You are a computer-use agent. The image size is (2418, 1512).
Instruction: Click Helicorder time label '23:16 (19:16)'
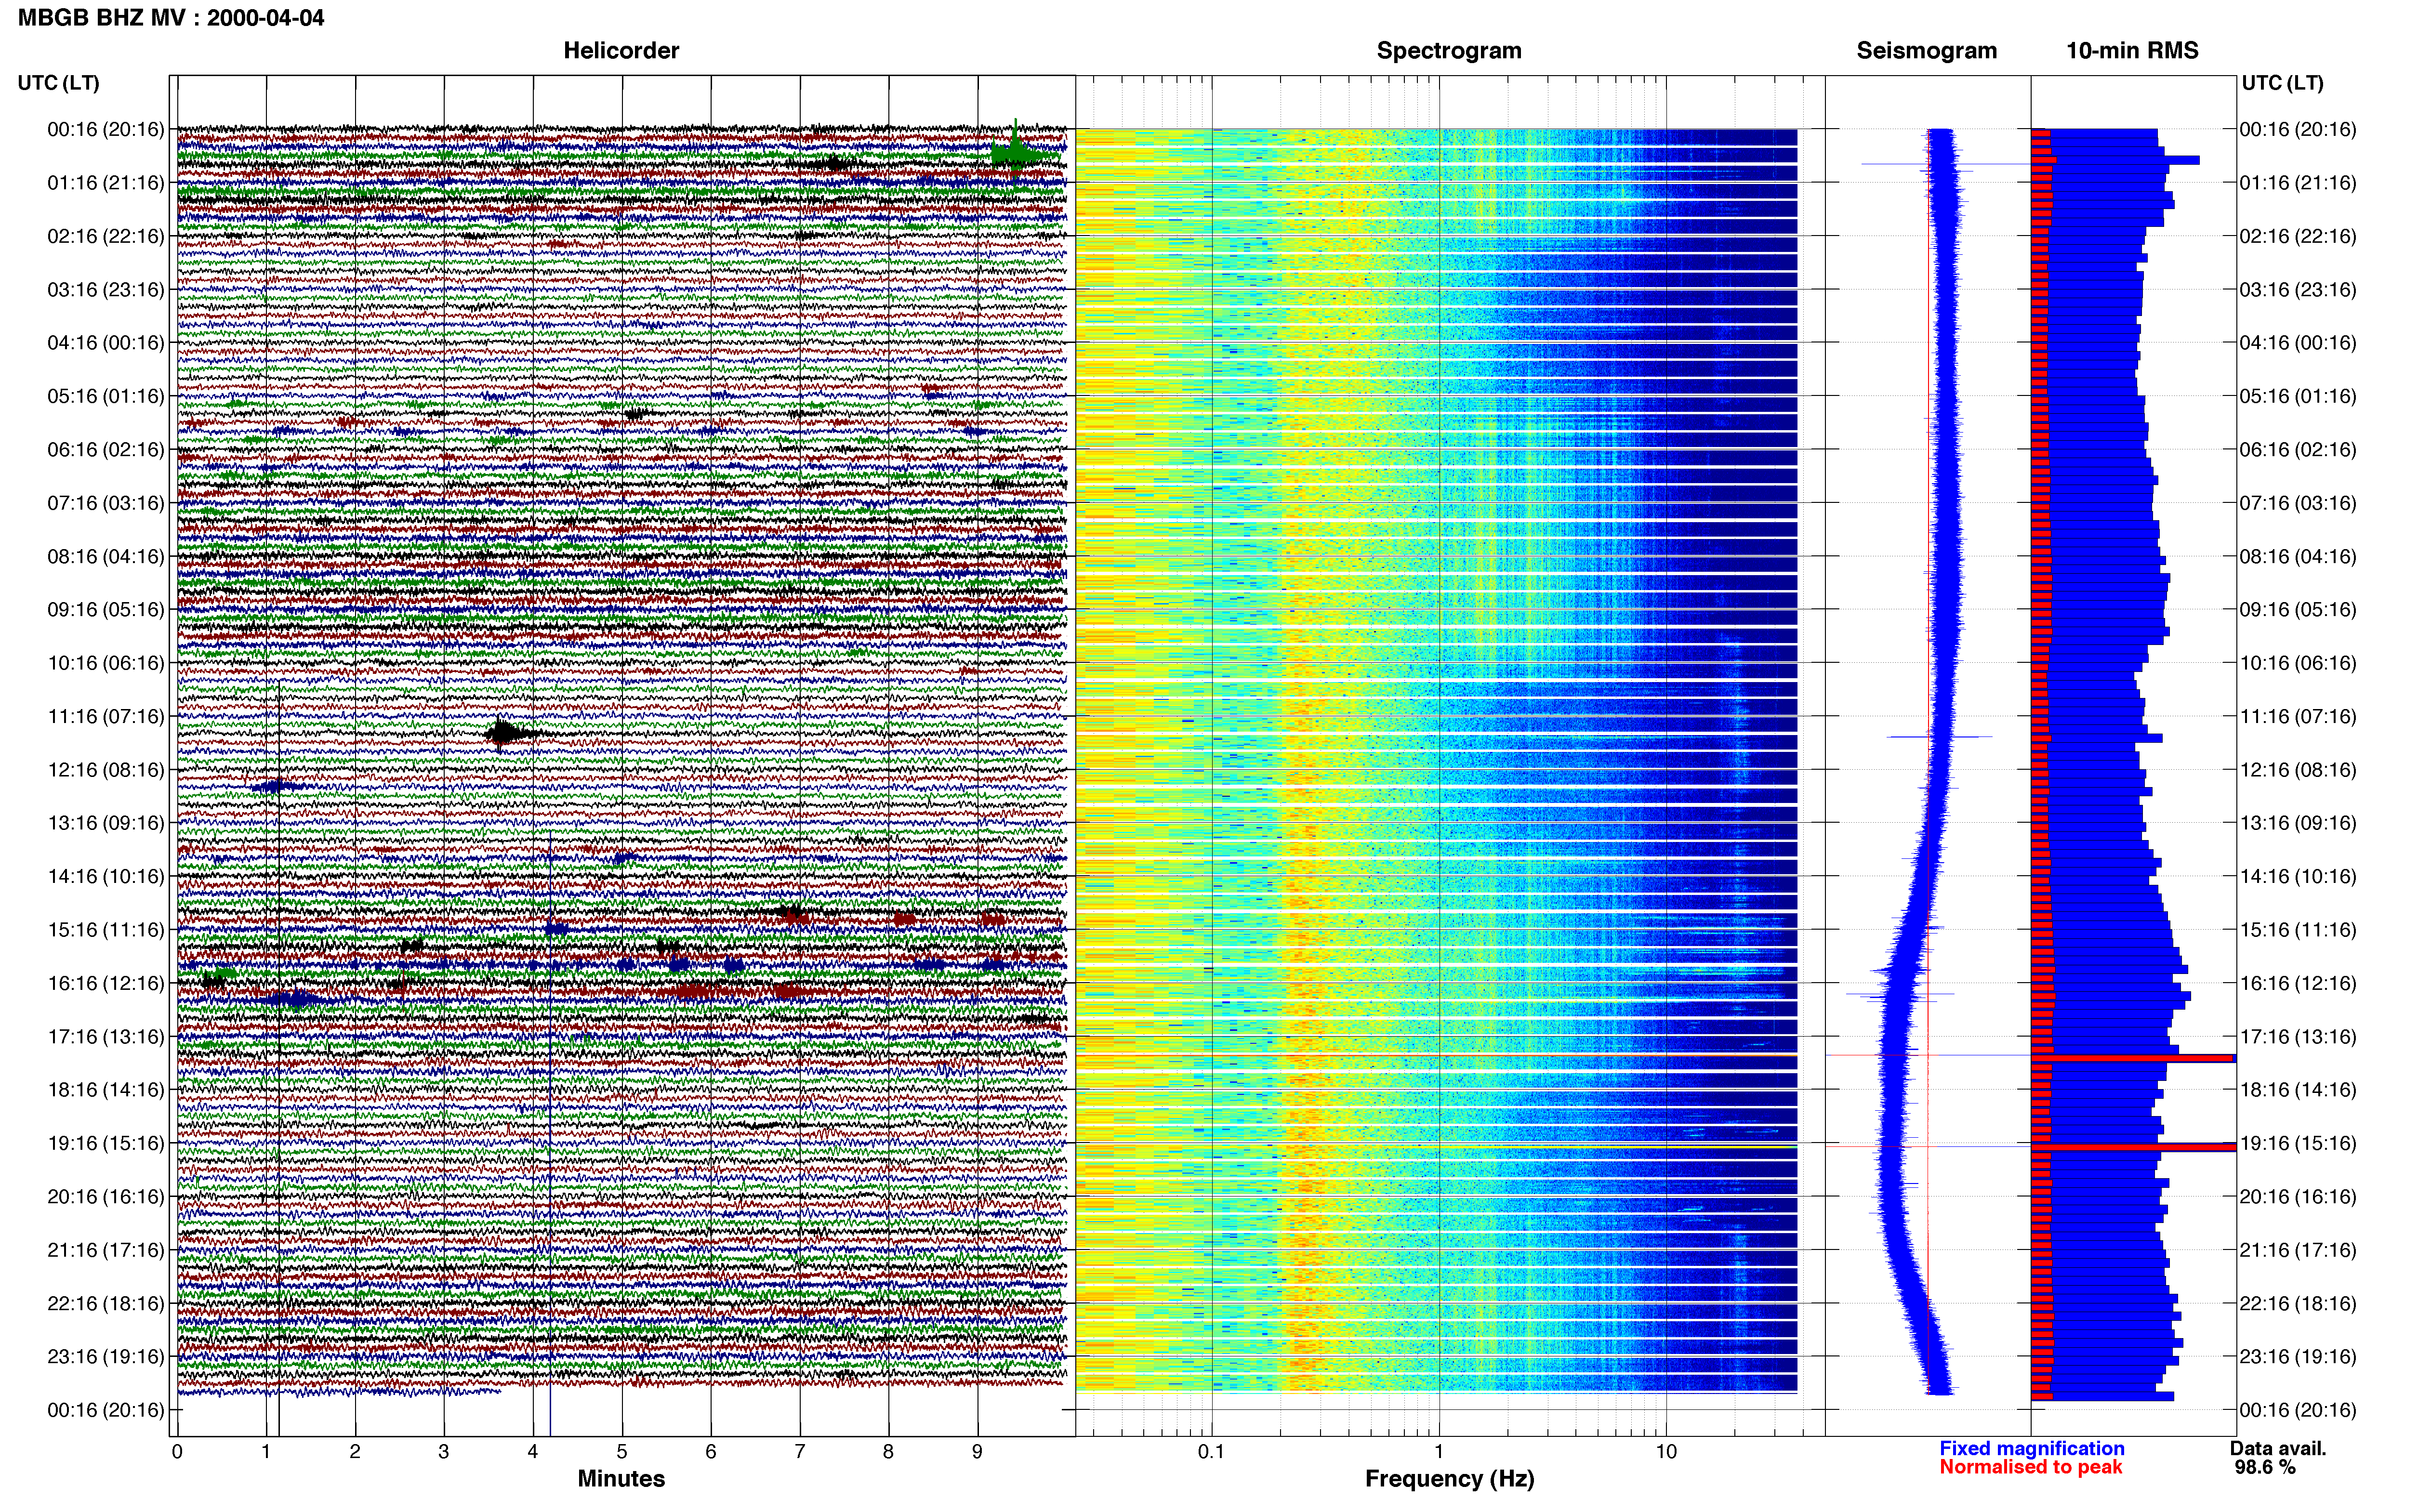pyautogui.click(x=106, y=1357)
